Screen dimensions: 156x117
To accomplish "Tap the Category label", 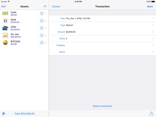I will pyautogui.click(x=61, y=45).
